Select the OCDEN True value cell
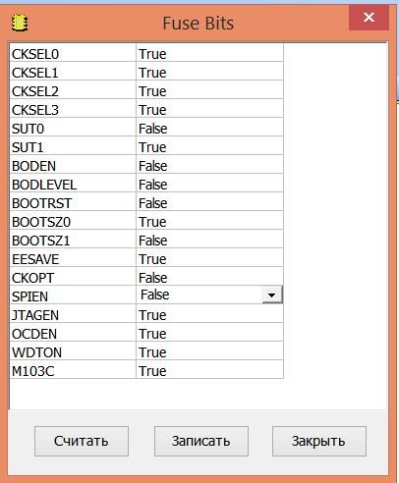 (x=209, y=334)
